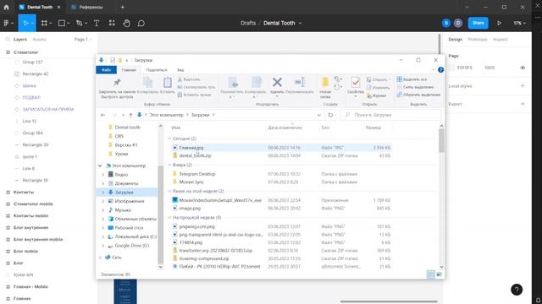Viewport: 542px width, 304px height.
Task: Open new Figma tab with plus button
Action: (x=122, y=7)
